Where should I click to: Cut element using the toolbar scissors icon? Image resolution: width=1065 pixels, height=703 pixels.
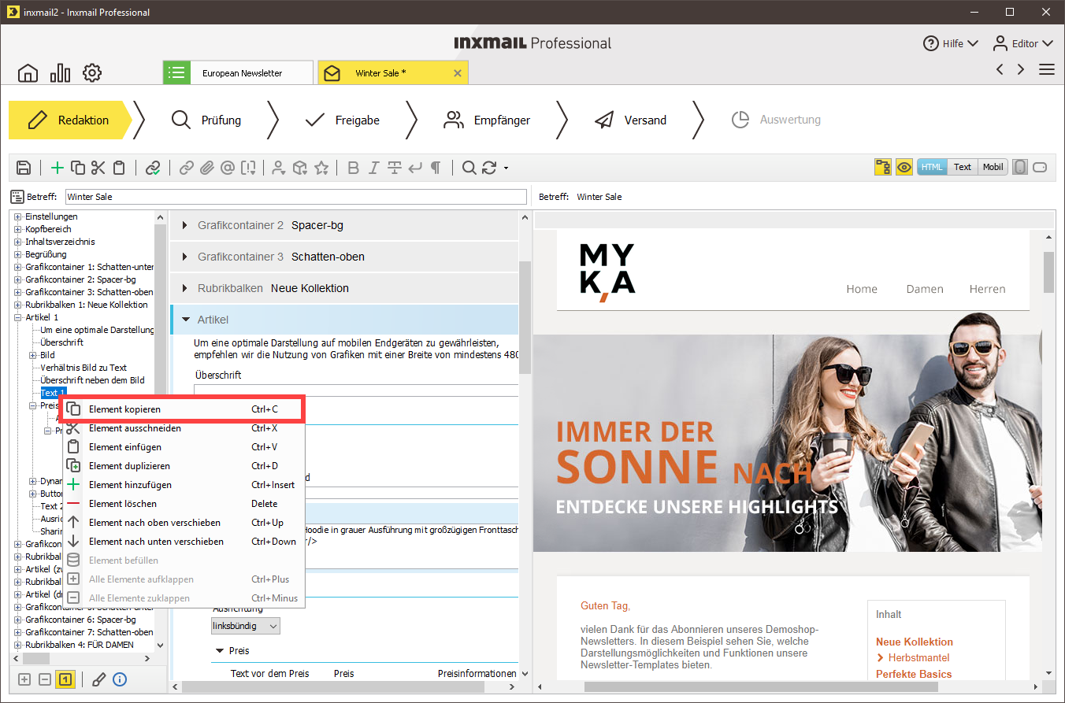tap(98, 167)
